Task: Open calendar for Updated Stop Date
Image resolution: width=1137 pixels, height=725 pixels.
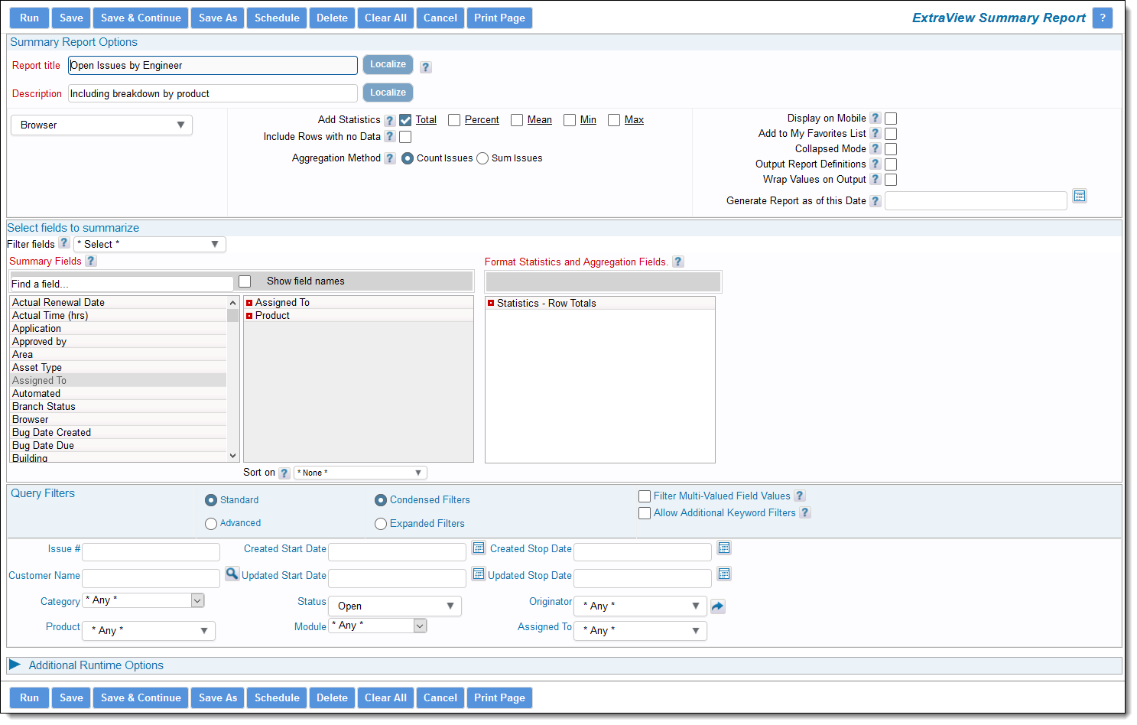Action: [x=724, y=574]
